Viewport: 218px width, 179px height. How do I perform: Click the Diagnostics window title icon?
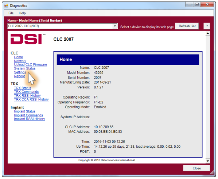point(6,6)
